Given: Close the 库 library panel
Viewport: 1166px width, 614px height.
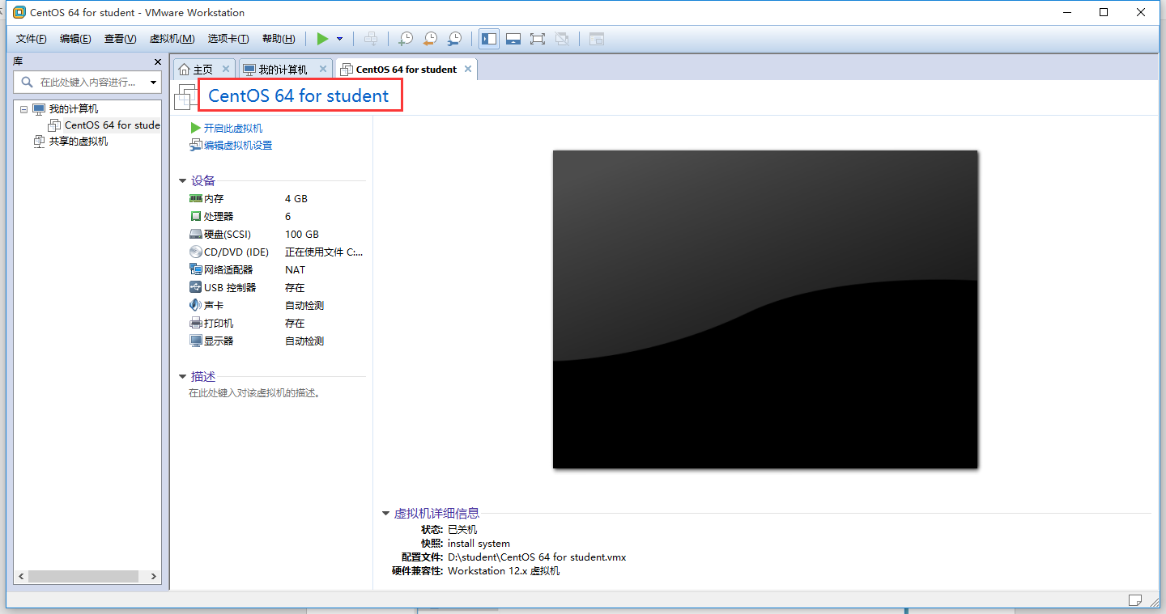Looking at the screenshot, I should point(158,61).
